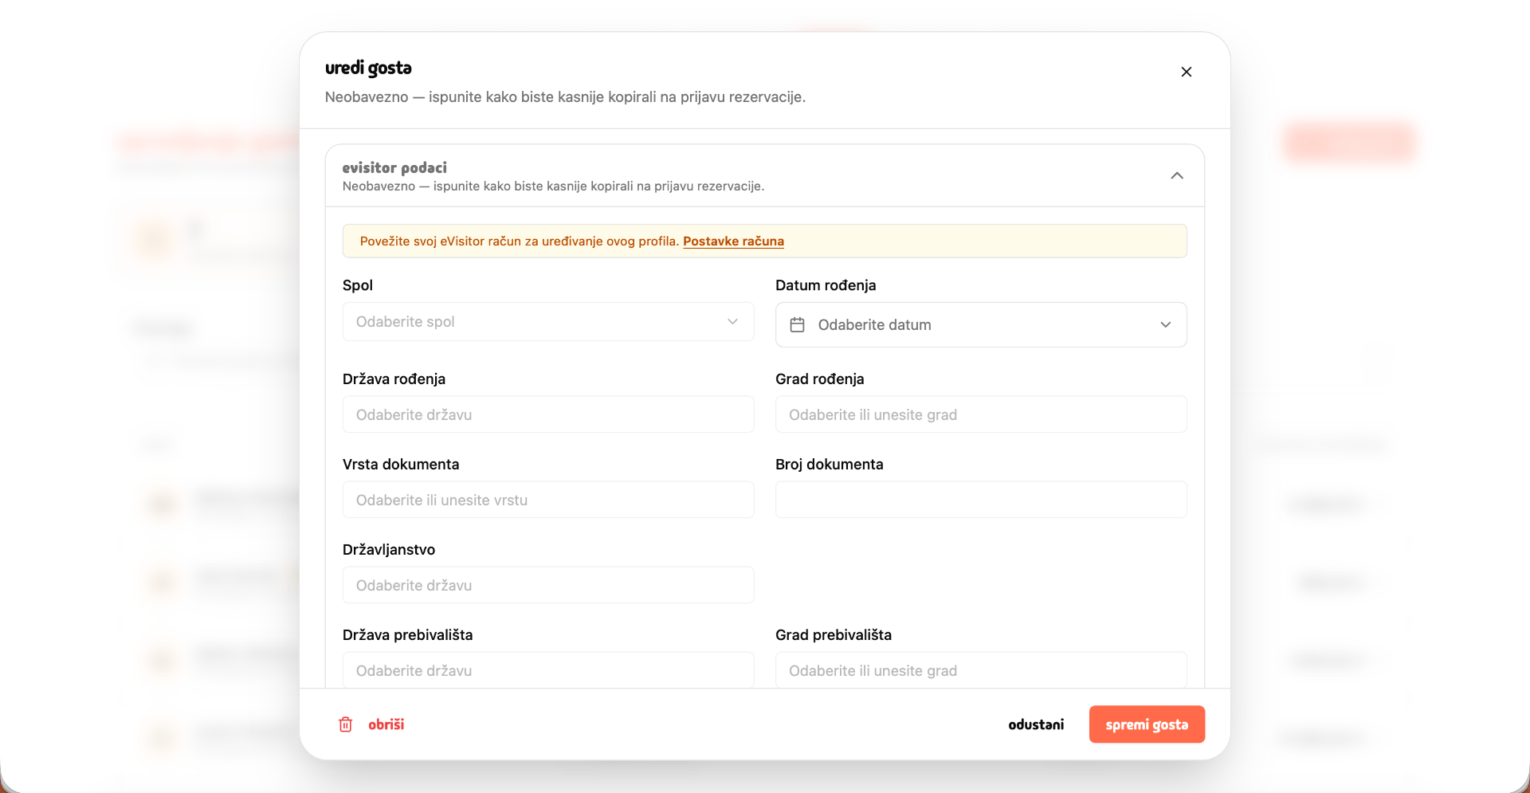Click the yellow eVisitor account warning banner

[764, 241]
